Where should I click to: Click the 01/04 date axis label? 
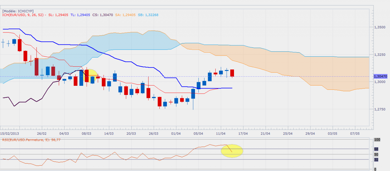coord(176,134)
